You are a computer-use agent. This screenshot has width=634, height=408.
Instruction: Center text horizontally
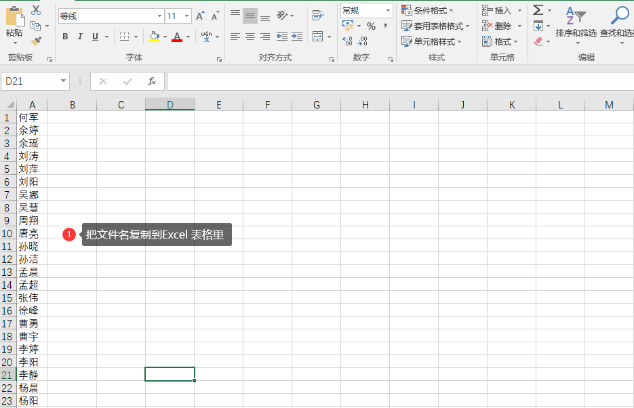click(x=250, y=37)
